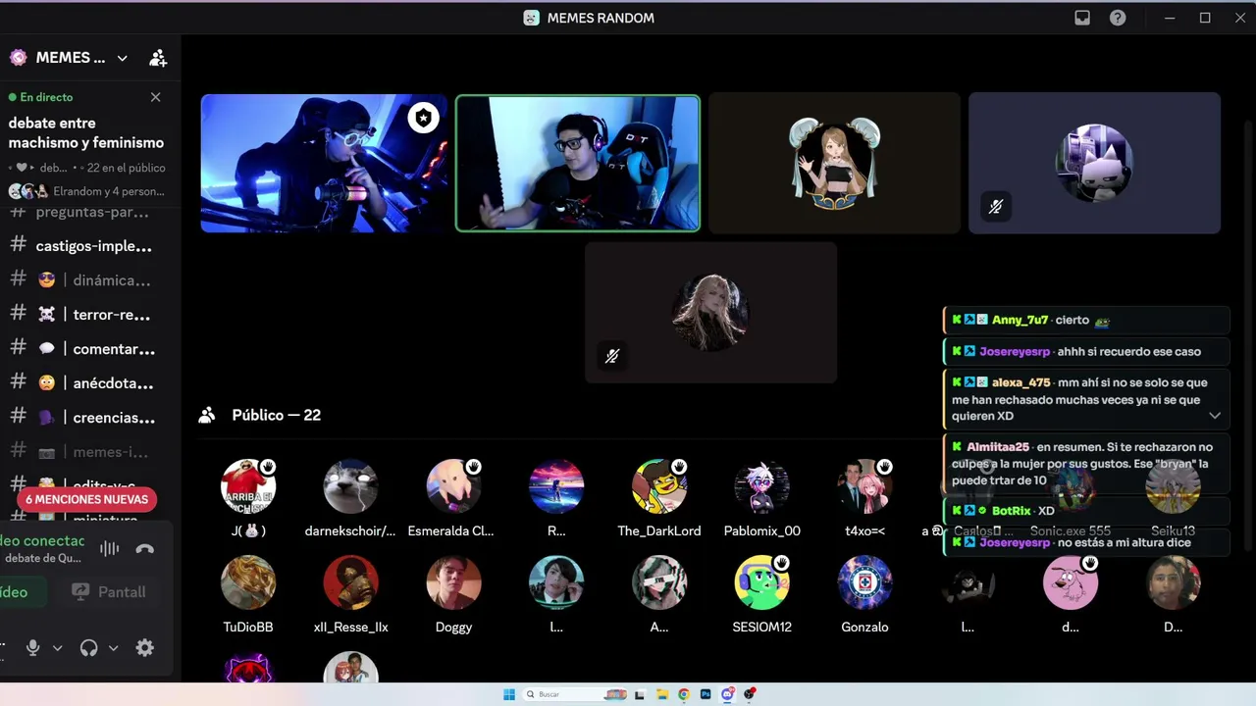The image size is (1256, 706).
Task: Click the stage title debate entre machismo y feminismo
Action: pos(86,133)
